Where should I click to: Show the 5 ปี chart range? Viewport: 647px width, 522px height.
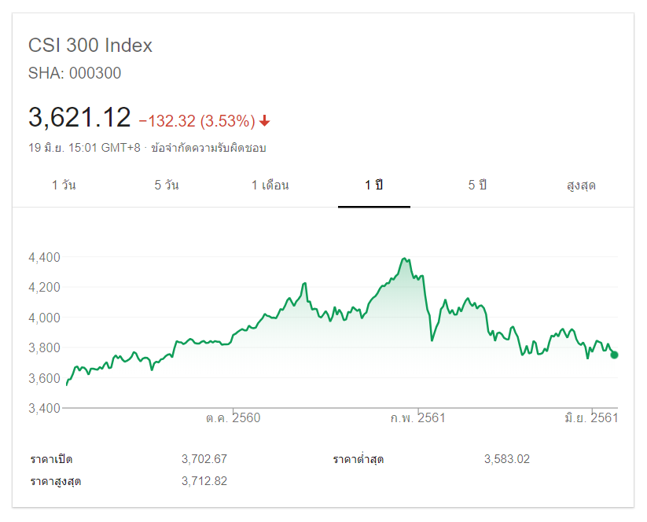(x=477, y=186)
